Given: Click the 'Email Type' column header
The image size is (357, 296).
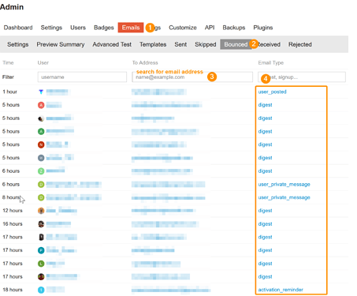Looking at the screenshot, I should tap(271, 62).
